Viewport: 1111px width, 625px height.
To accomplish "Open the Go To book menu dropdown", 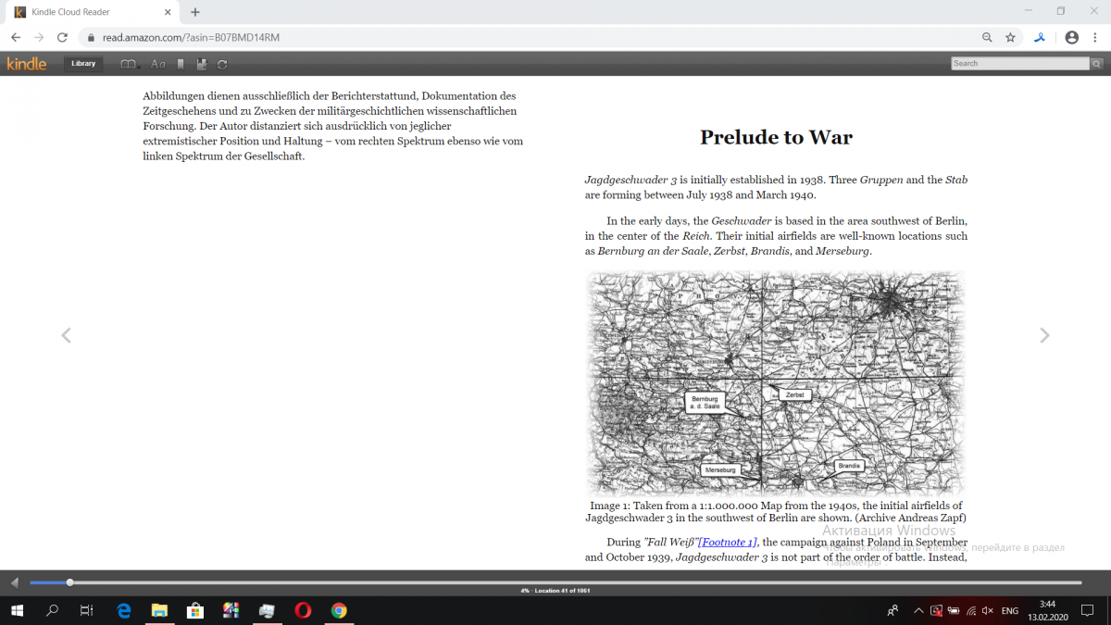I will (x=130, y=64).
